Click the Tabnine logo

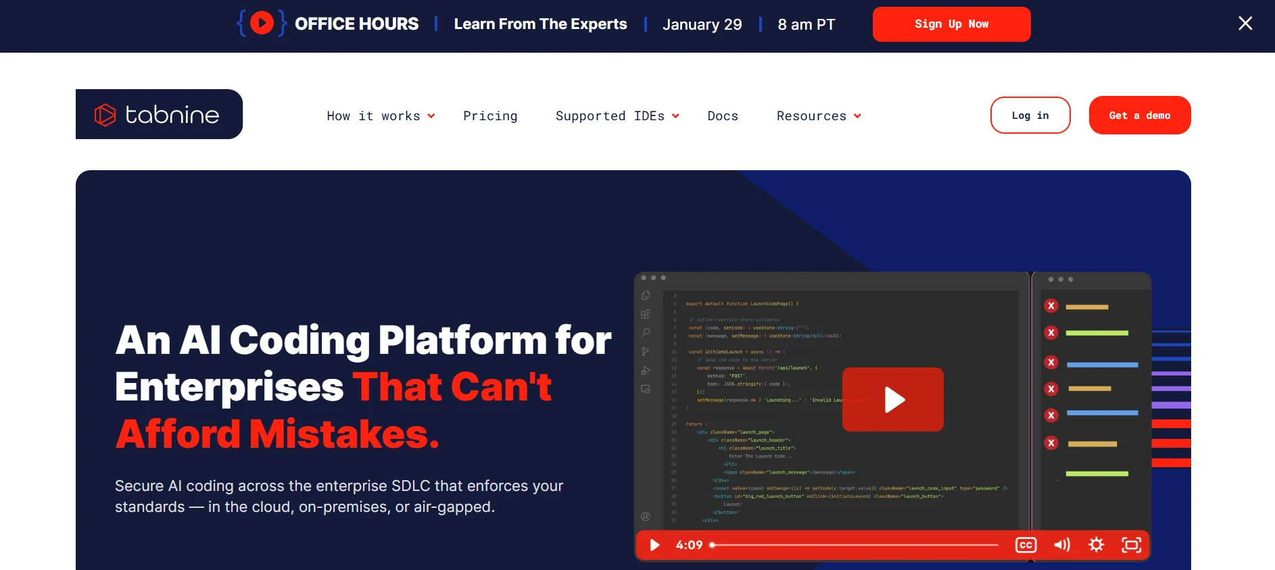(159, 115)
